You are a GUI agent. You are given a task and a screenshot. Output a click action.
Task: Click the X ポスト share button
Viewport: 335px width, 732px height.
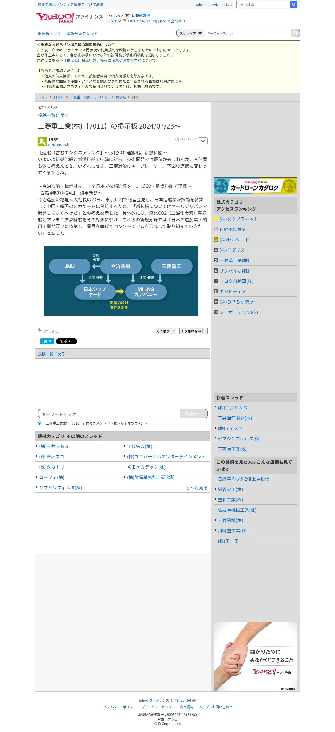pyautogui.click(x=66, y=341)
